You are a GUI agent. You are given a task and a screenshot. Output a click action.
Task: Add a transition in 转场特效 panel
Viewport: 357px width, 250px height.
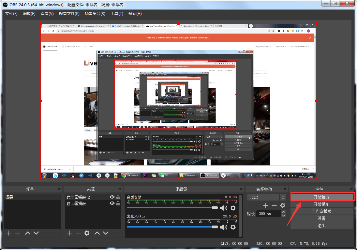(266, 205)
